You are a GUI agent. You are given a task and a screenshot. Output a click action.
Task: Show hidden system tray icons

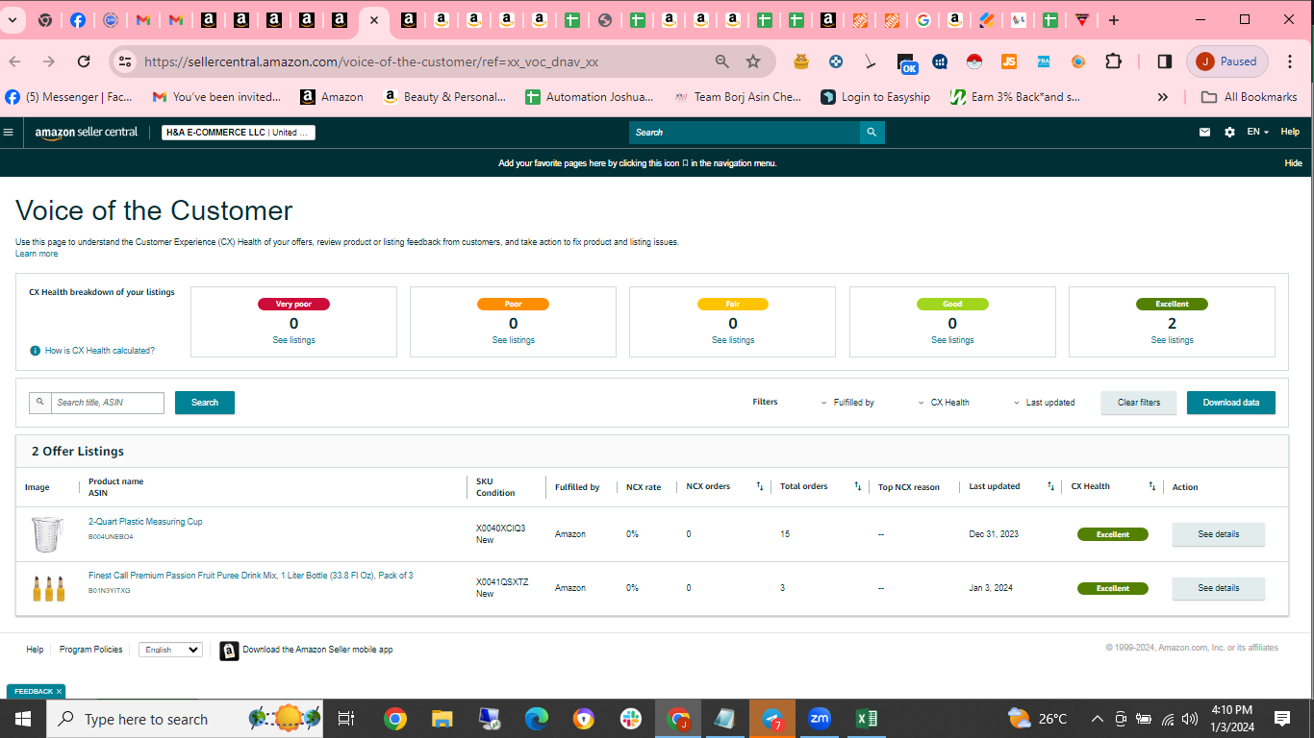click(1097, 719)
